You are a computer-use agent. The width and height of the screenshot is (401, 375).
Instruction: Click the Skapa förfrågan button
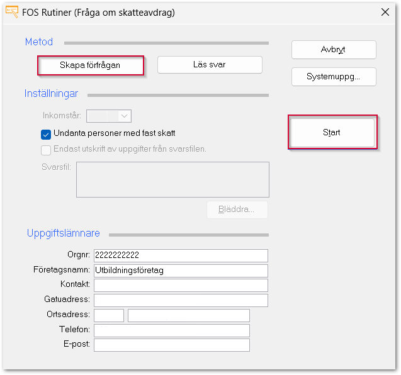pyautogui.click(x=91, y=65)
